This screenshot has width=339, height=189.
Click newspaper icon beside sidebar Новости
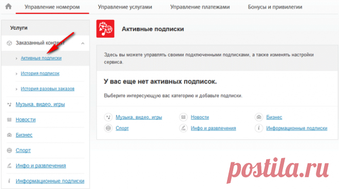click(9, 120)
